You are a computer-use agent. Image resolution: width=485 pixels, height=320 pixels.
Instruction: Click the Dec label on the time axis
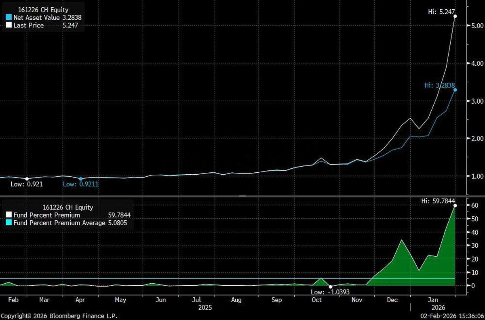392,300
